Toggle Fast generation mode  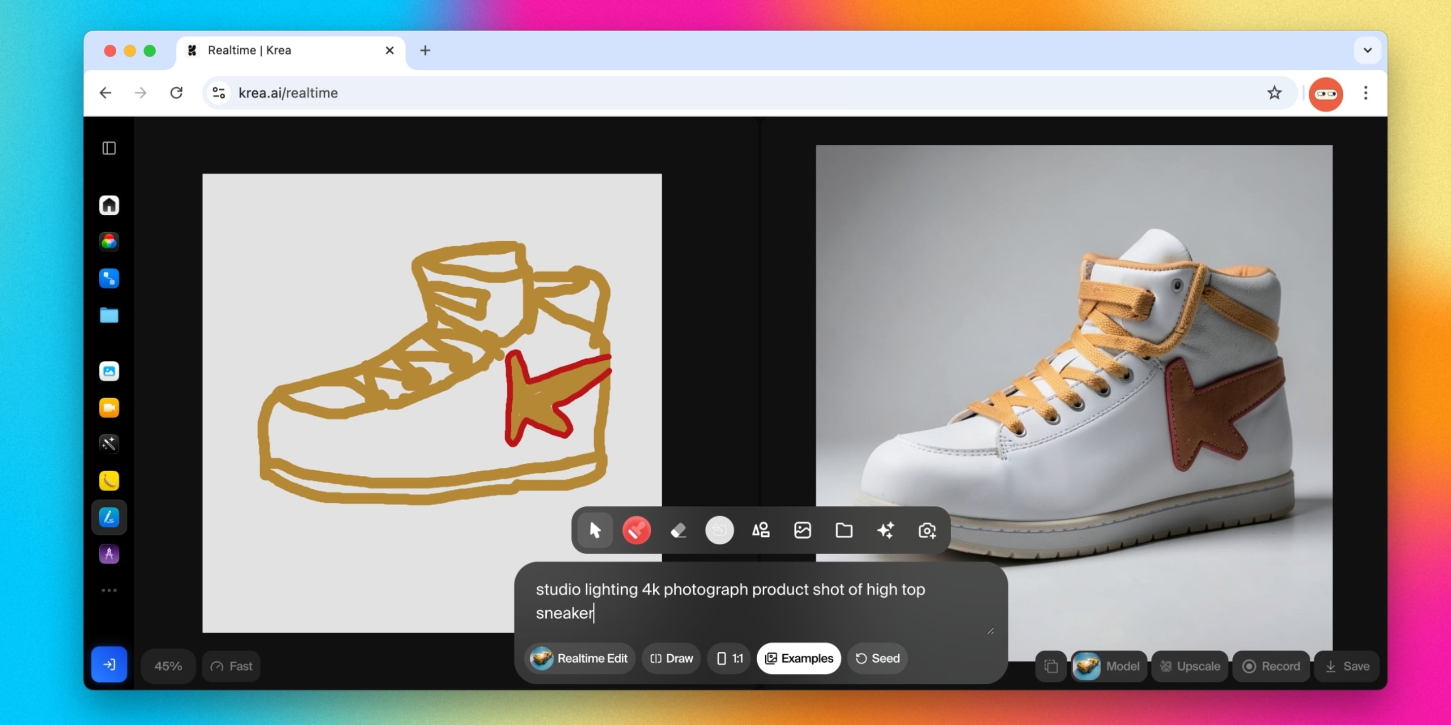point(231,666)
